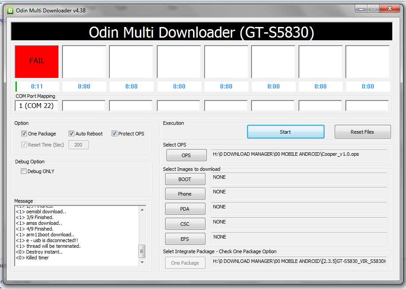Image resolution: width=406 pixels, height=289 pixels.
Task: Click the Reset Files button
Action: tap(363, 132)
